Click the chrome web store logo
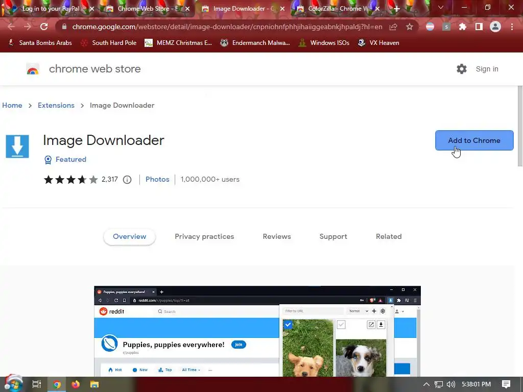The width and height of the screenshot is (523, 392). click(33, 69)
